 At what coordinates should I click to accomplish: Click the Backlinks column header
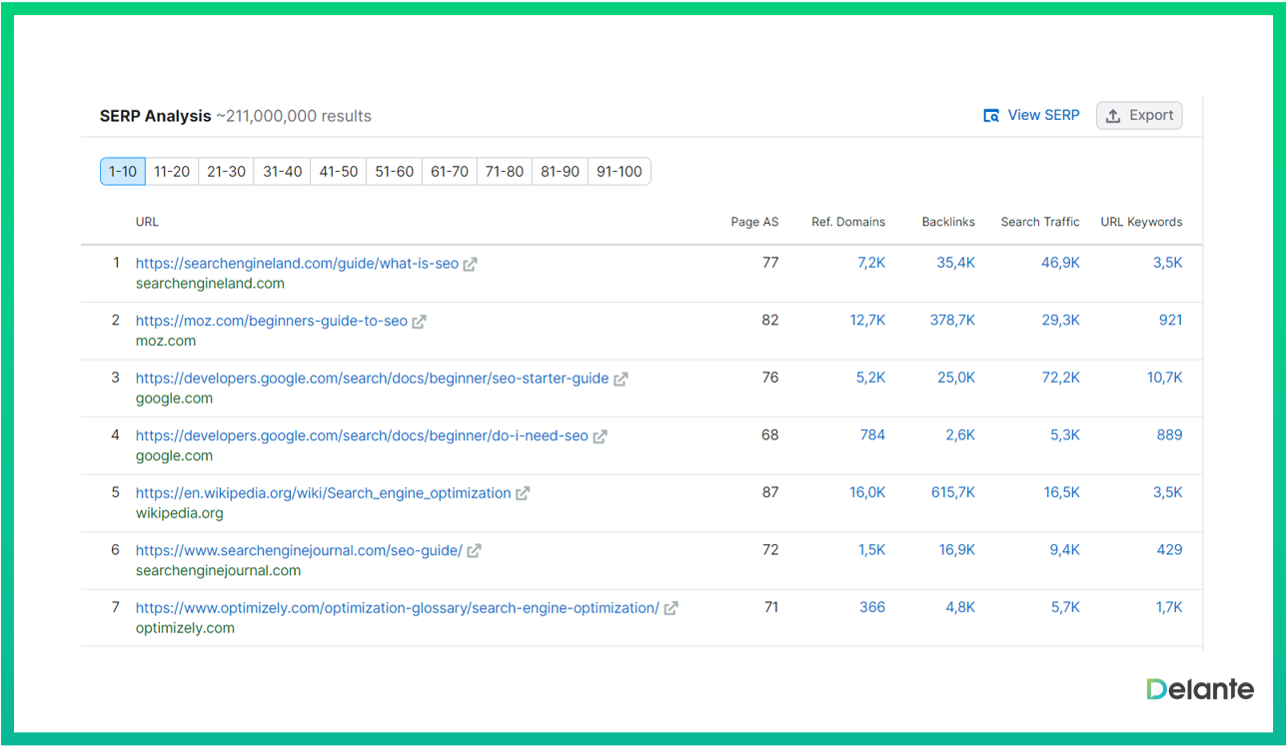tap(948, 222)
